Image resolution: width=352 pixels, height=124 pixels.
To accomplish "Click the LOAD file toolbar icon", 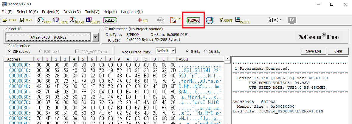I will click(x=9, y=20).
